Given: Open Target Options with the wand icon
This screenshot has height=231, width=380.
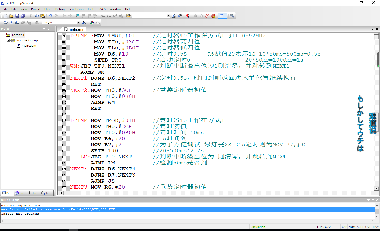Looking at the screenshot, I should tap(84, 23).
